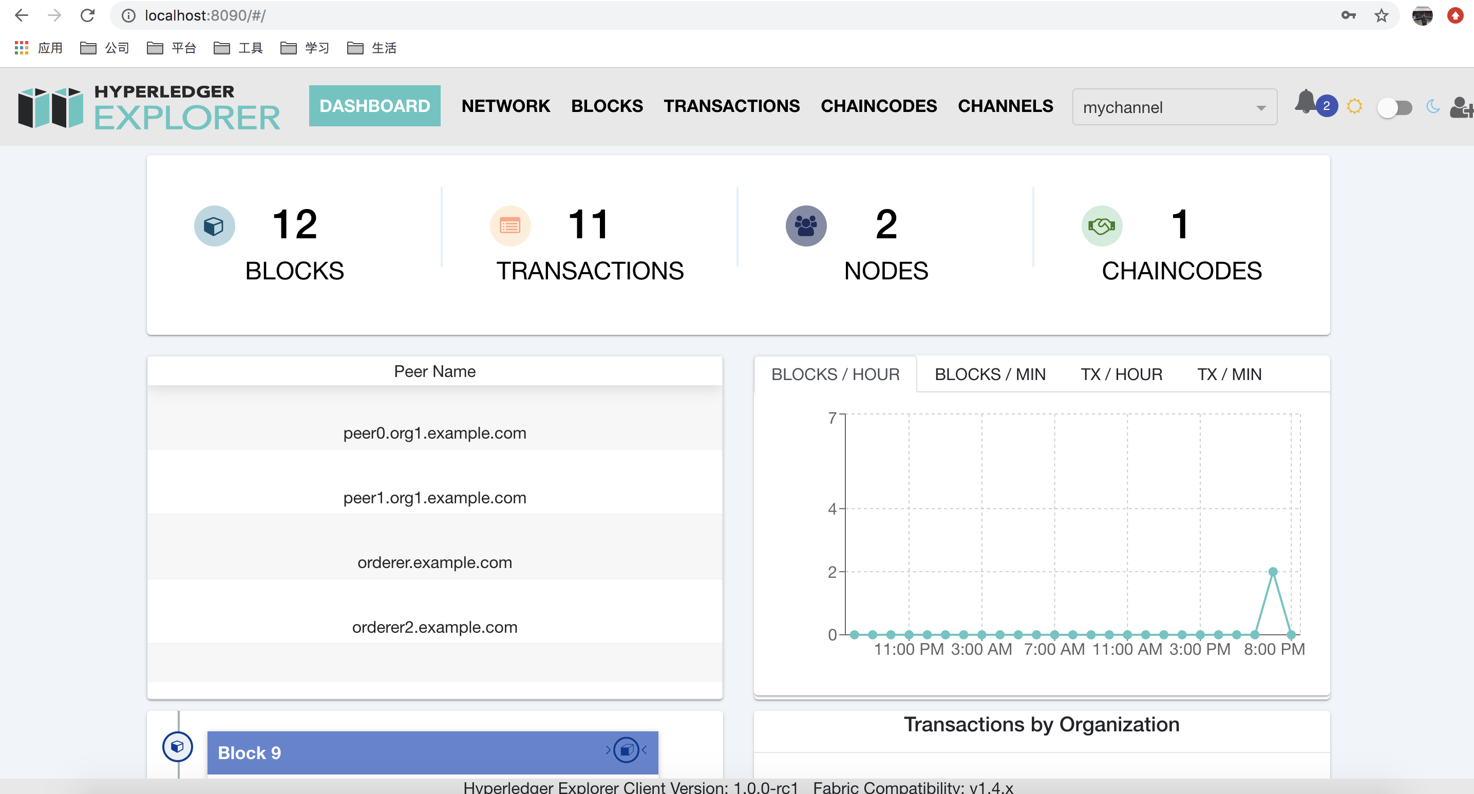Click the sun light-mode icon
Viewport: 1474px width, 794px height.
[1354, 106]
